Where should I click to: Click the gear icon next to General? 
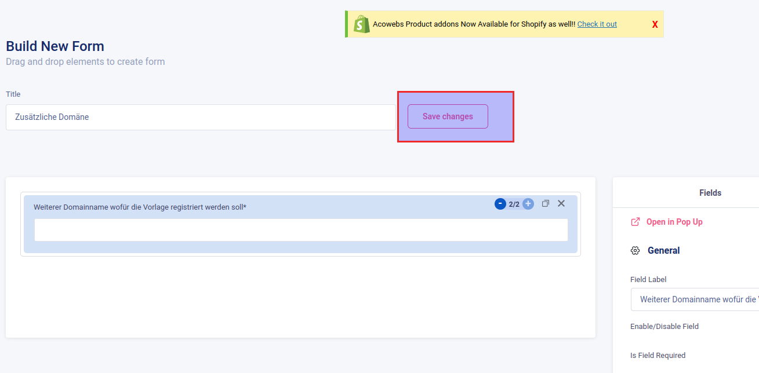tap(635, 251)
